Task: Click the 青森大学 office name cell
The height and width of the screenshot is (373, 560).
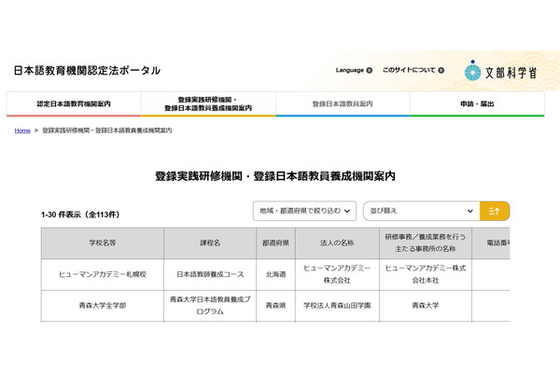Action: tap(426, 306)
